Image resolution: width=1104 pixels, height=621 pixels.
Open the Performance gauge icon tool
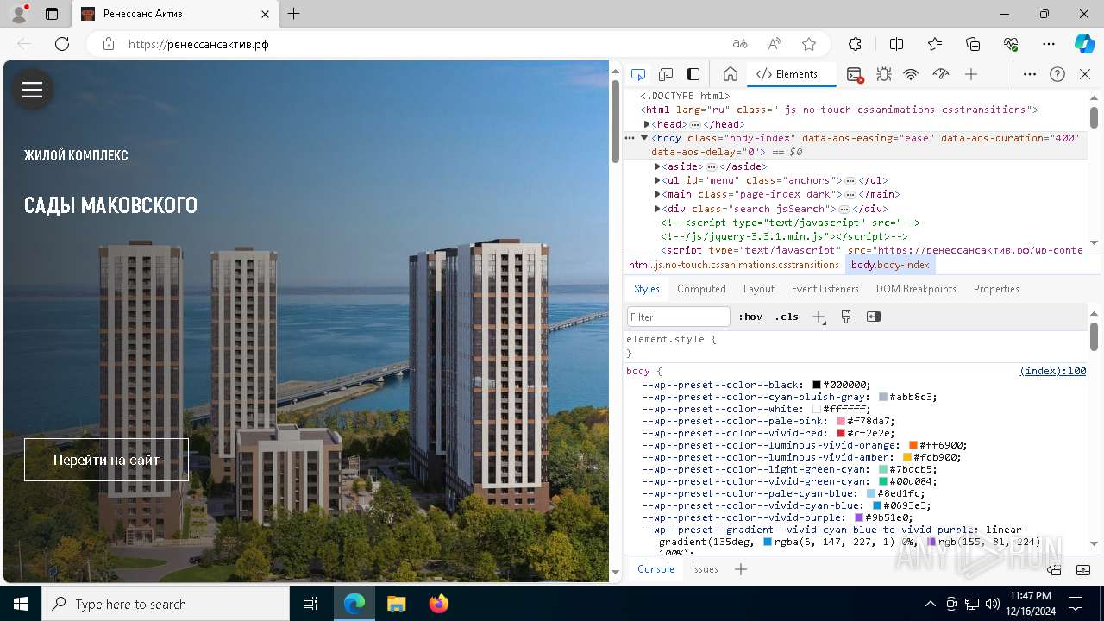941,74
